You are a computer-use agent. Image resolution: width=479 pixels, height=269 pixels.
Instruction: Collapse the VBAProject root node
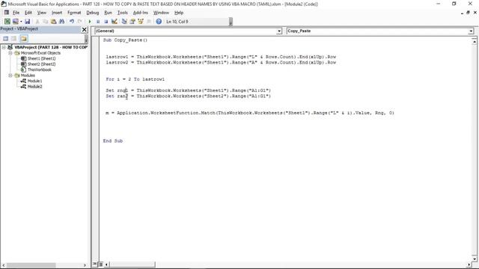coord(4,47)
